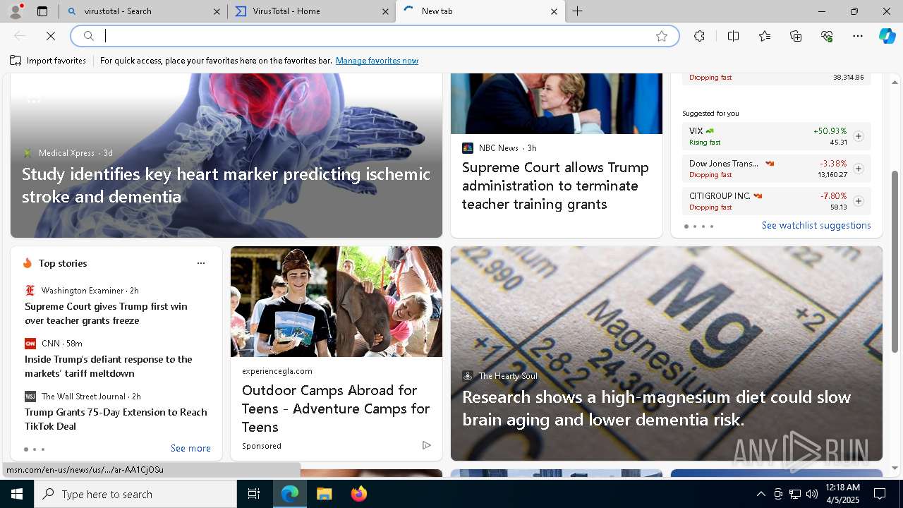Click the Outdoor Camps photo thumbnail
The width and height of the screenshot is (903, 508).
(x=337, y=301)
